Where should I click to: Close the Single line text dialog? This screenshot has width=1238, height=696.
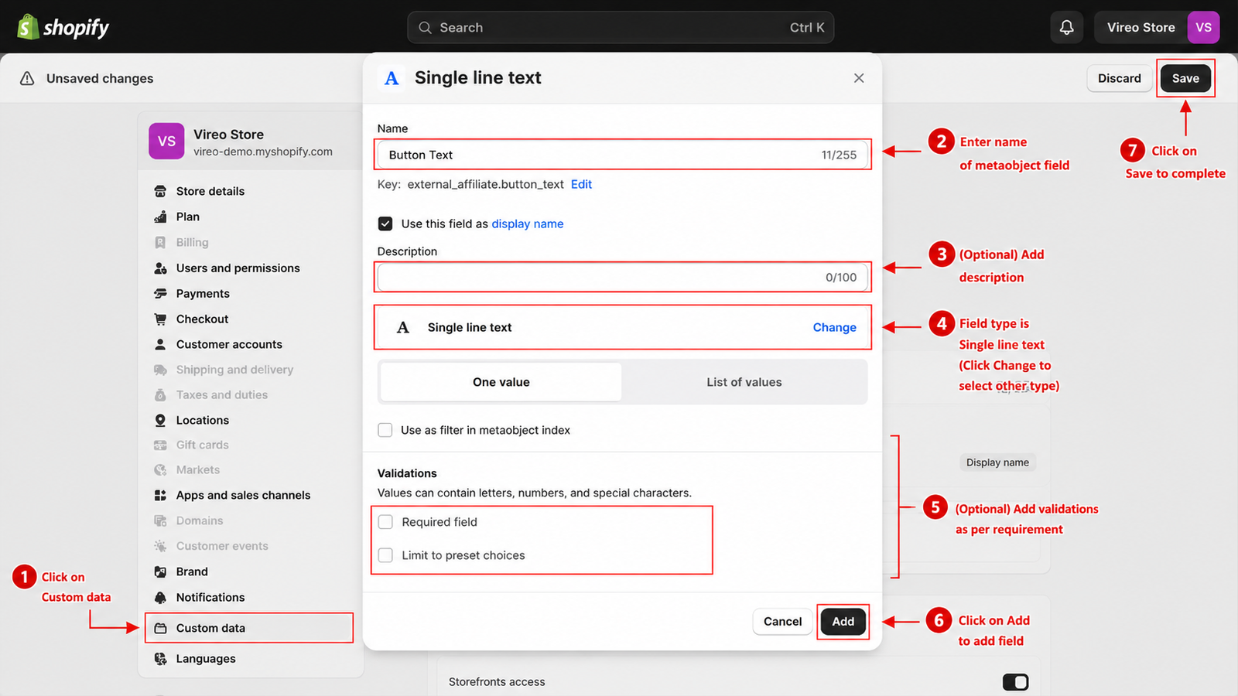point(859,78)
